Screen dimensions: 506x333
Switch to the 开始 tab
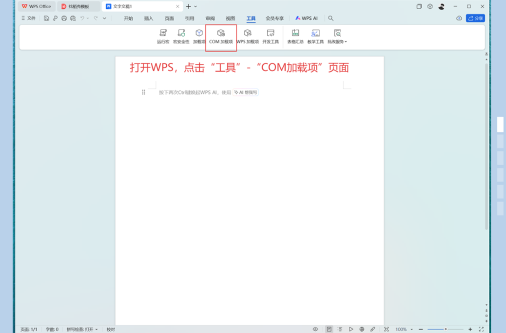click(x=128, y=18)
